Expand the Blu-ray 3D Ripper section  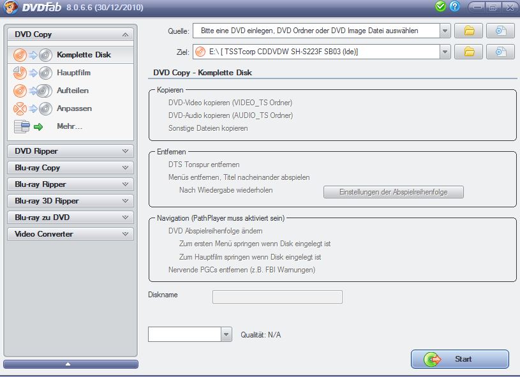(x=70, y=200)
